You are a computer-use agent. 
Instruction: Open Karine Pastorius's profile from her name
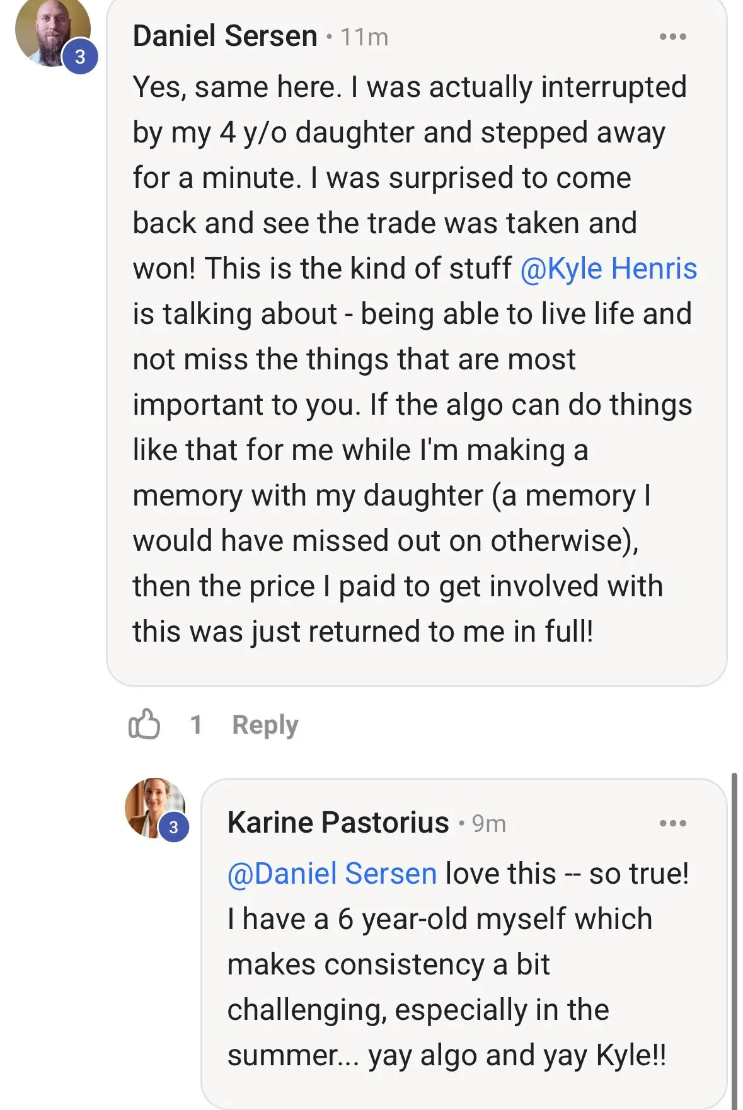pos(338,823)
